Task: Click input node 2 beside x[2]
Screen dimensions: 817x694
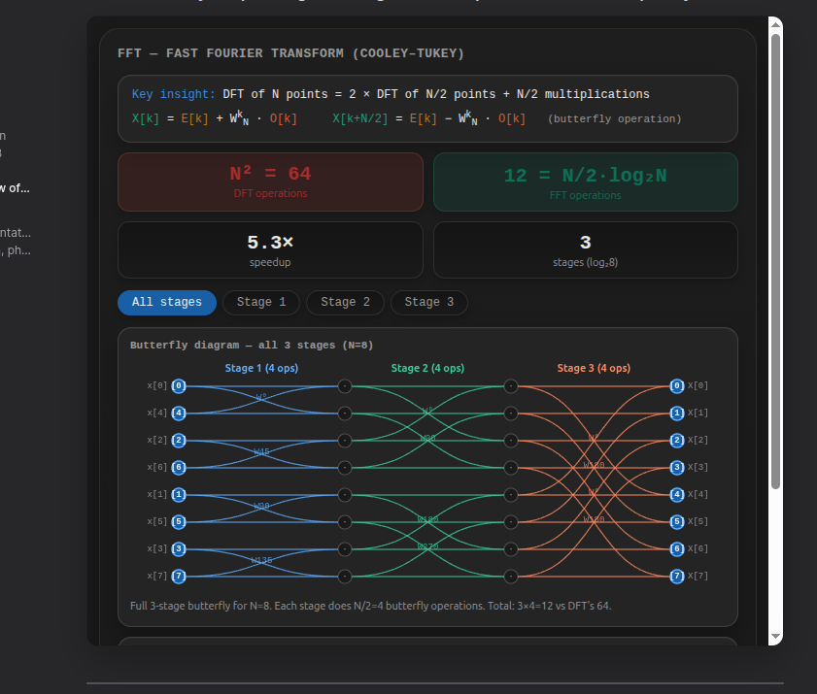Action: 179,441
